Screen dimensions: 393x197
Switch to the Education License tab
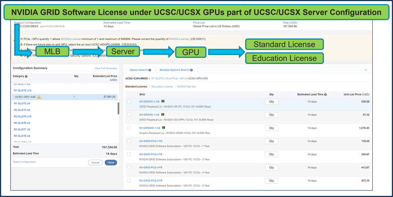pyautogui.click(x=162, y=86)
